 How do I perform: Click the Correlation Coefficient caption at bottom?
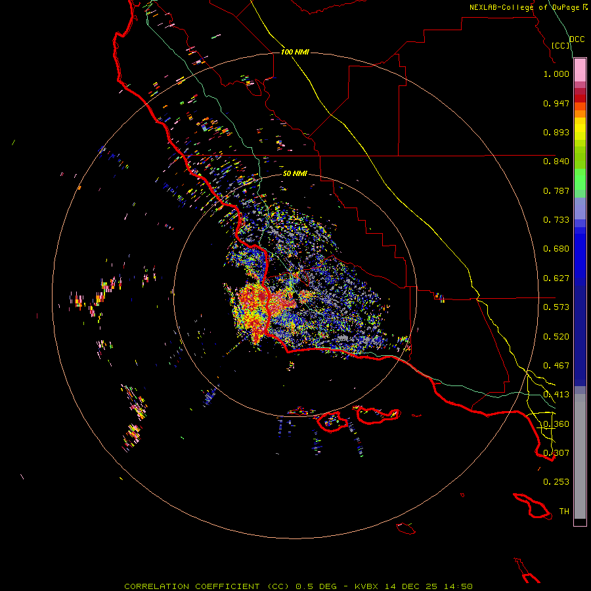pyautogui.click(x=298, y=586)
